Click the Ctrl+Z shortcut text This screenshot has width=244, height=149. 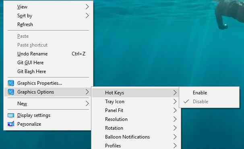[x=79, y=54]
